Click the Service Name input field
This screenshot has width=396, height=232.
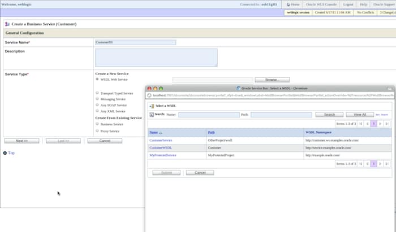[136, 42]
